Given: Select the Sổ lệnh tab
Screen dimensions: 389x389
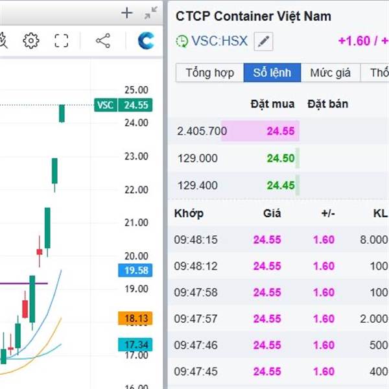Looking at the screenshot, I should 272,73.
